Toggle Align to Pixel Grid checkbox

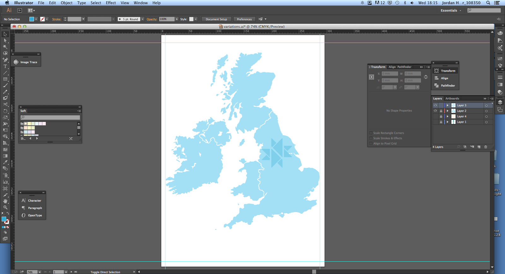click(x=371, y=144)
